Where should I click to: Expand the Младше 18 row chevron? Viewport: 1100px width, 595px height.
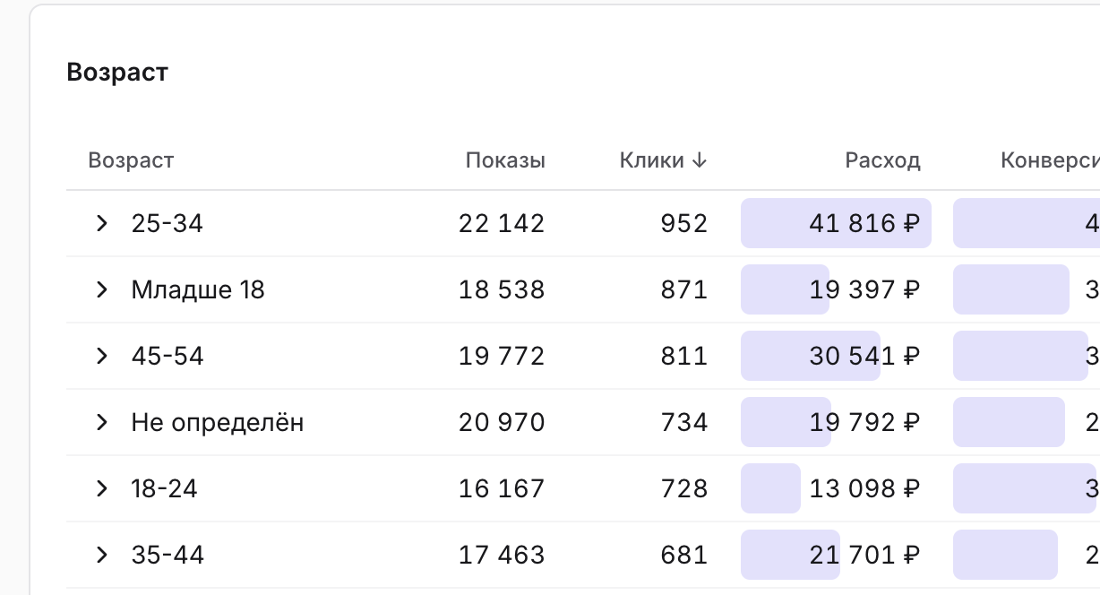coord(101,289)
